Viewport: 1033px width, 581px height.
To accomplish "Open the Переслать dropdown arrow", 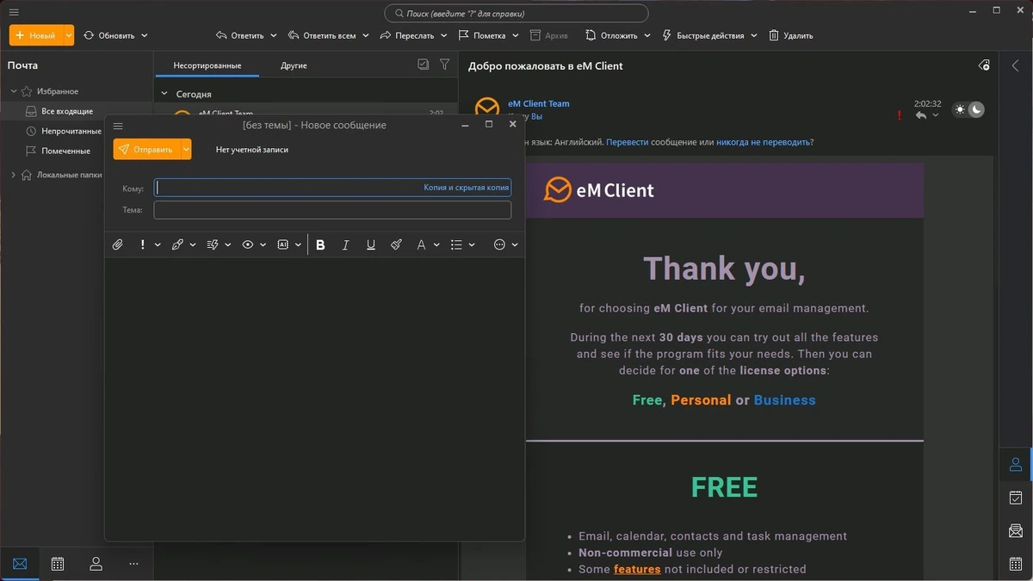I will click(444, 35).
